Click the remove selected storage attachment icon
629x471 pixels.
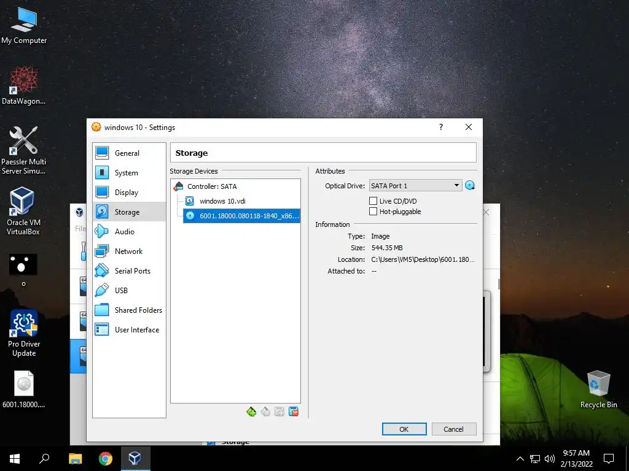tap(294, 412)
